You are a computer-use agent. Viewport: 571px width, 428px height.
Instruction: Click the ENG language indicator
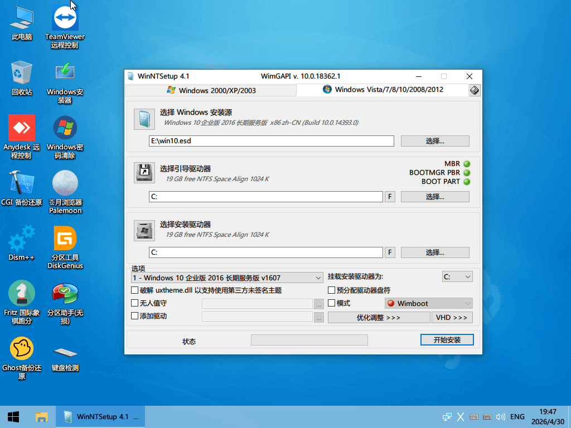tap(517, 417)
